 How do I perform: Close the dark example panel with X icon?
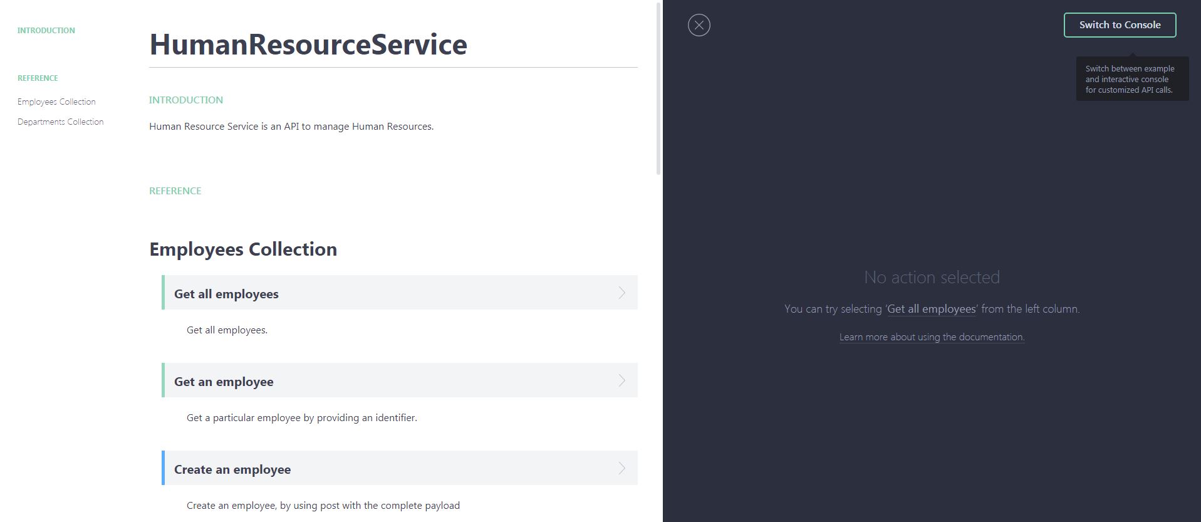(699, 25)
